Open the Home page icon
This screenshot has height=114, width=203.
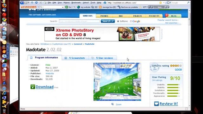[x=32, y=3]
